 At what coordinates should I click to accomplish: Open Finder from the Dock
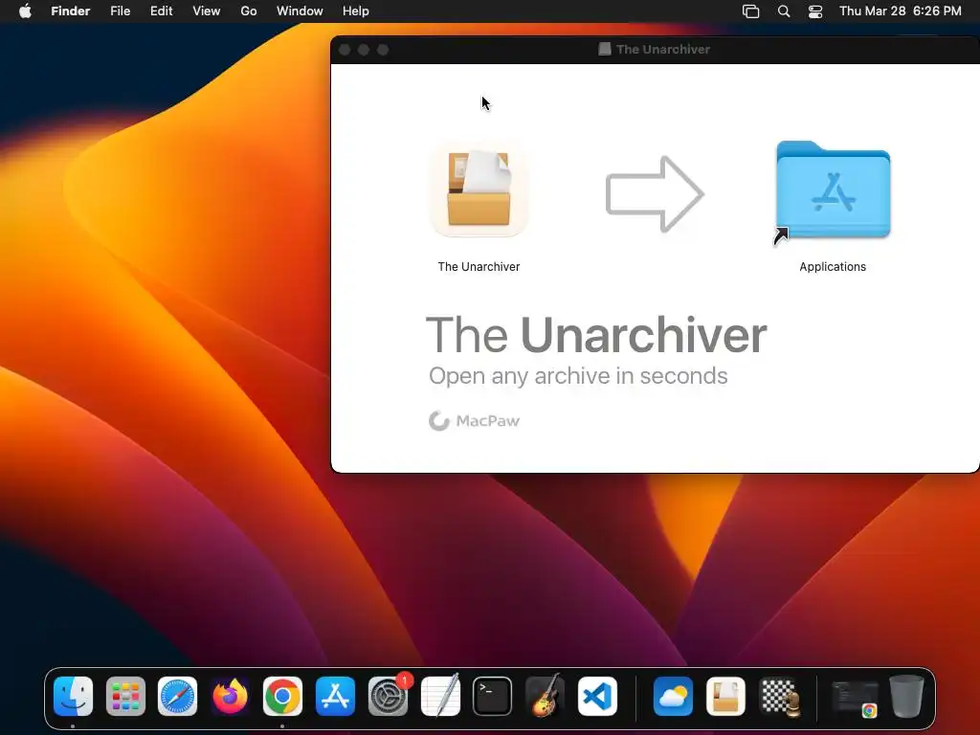tap(73, 697)
